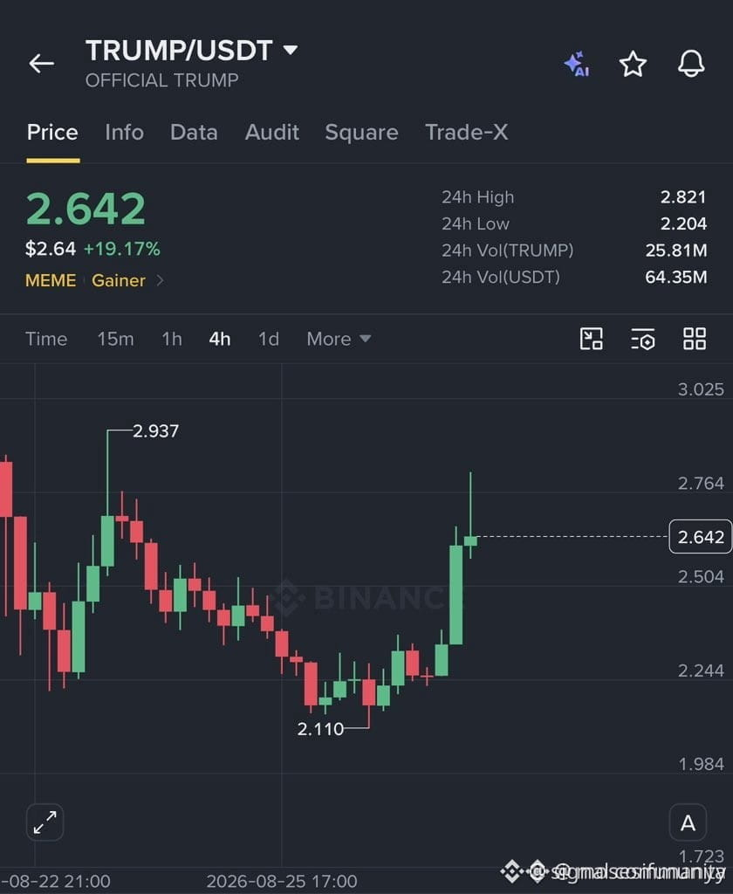Toggle the auto scale A button

pyautogui.click(x=688, y=822)
